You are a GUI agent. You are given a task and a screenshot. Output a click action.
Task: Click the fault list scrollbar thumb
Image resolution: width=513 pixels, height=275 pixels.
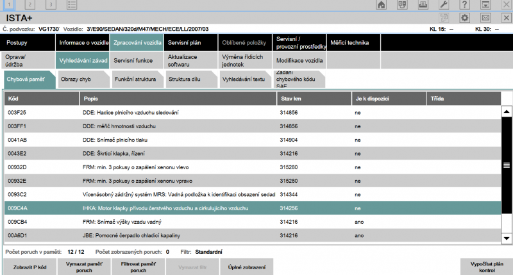[507, 165]
